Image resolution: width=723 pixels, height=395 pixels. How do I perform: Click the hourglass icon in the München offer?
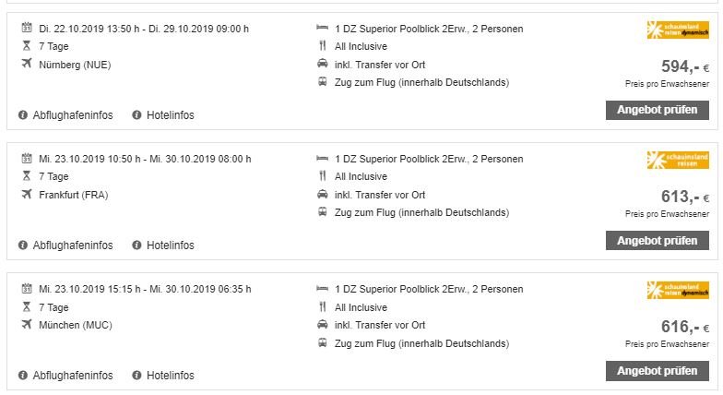pyautogui.click(x=26, y=307)
